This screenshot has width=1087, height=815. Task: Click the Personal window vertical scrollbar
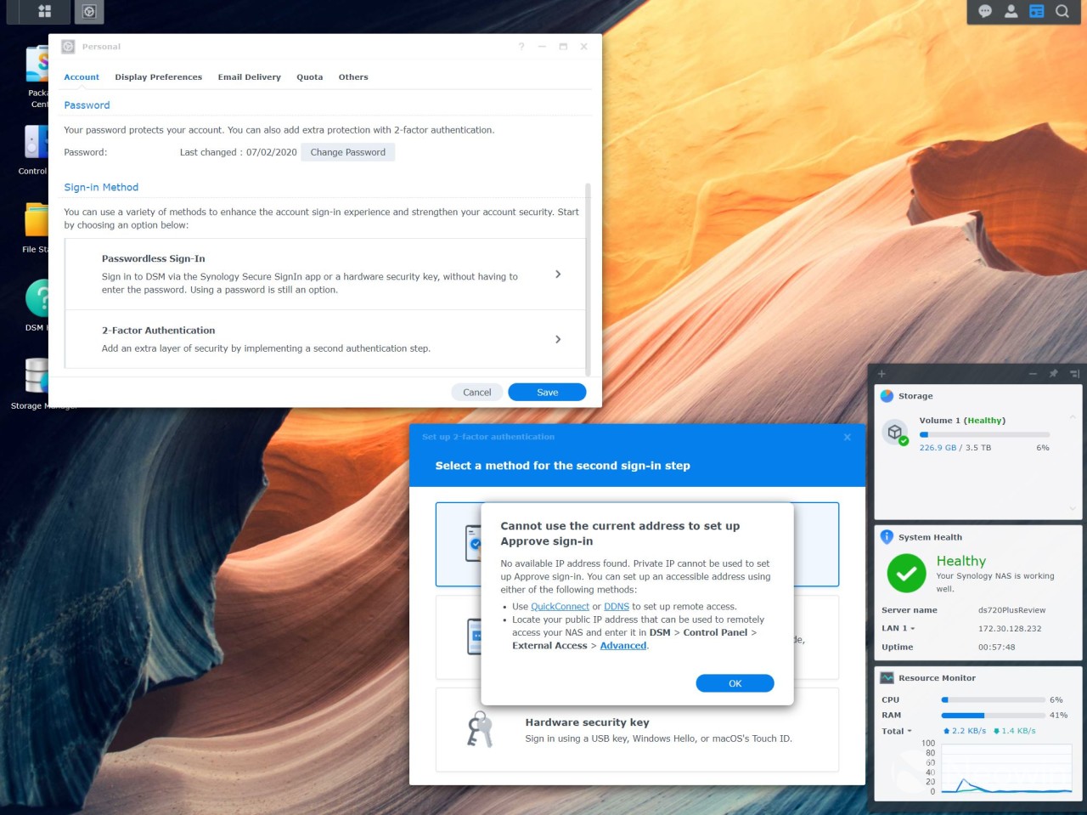coord(588,279)
